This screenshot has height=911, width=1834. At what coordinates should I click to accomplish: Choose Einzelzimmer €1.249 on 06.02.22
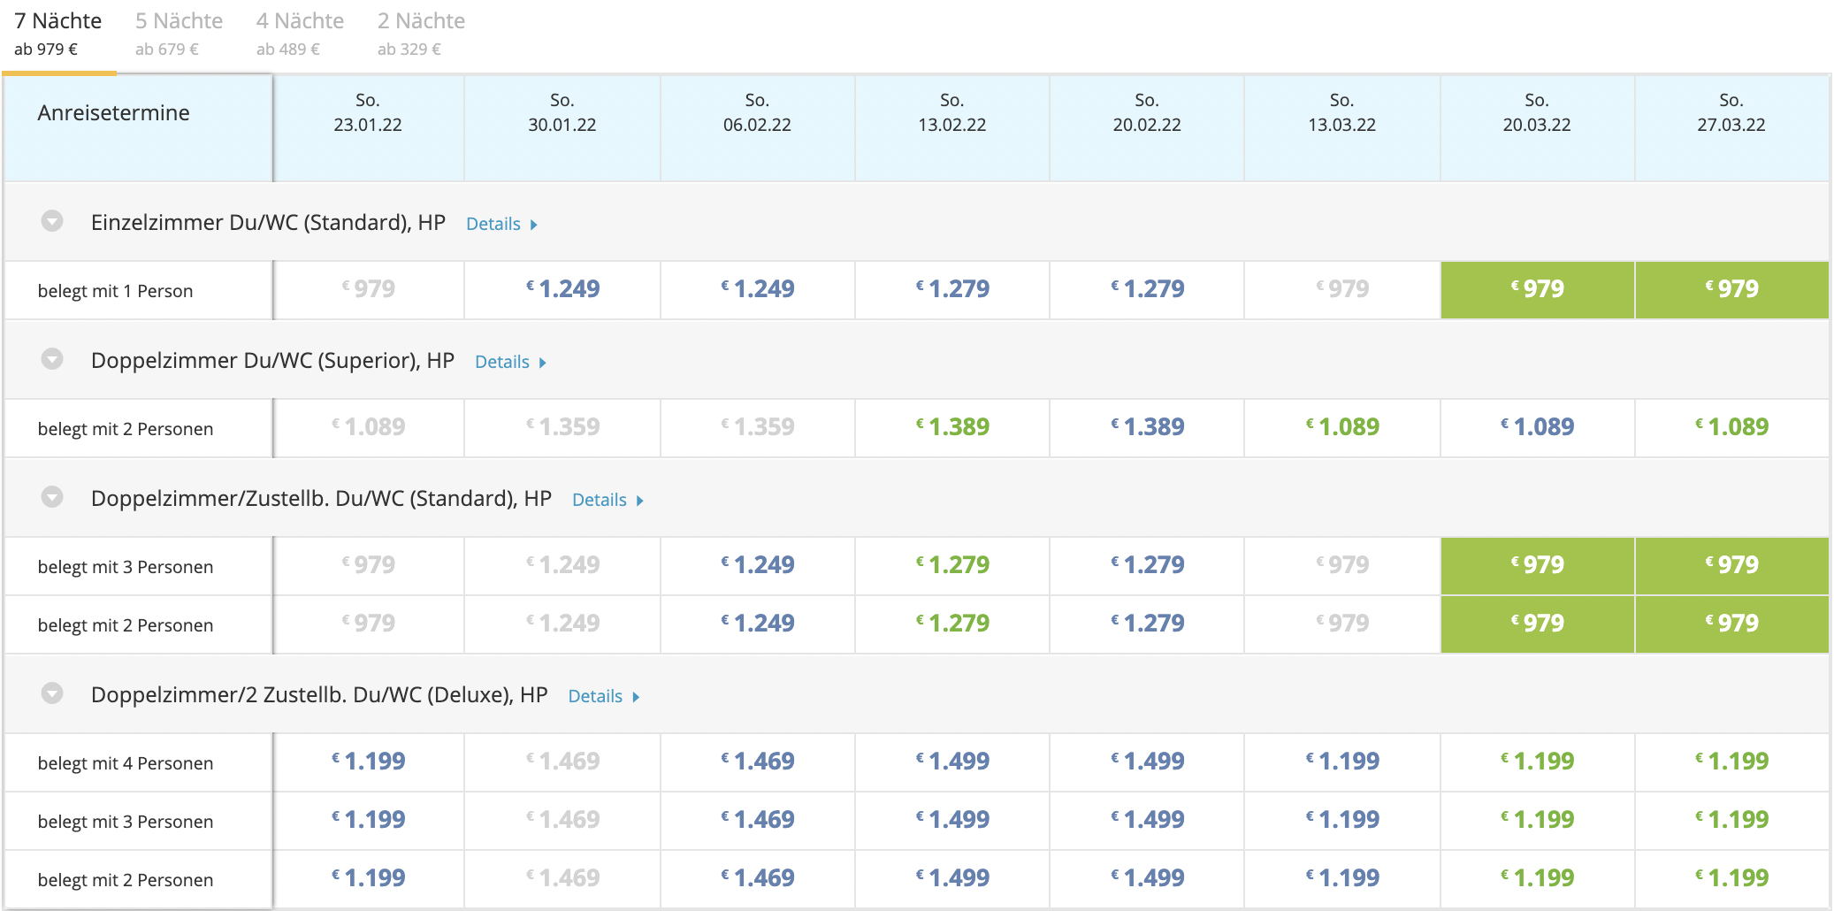coord(757,289)
